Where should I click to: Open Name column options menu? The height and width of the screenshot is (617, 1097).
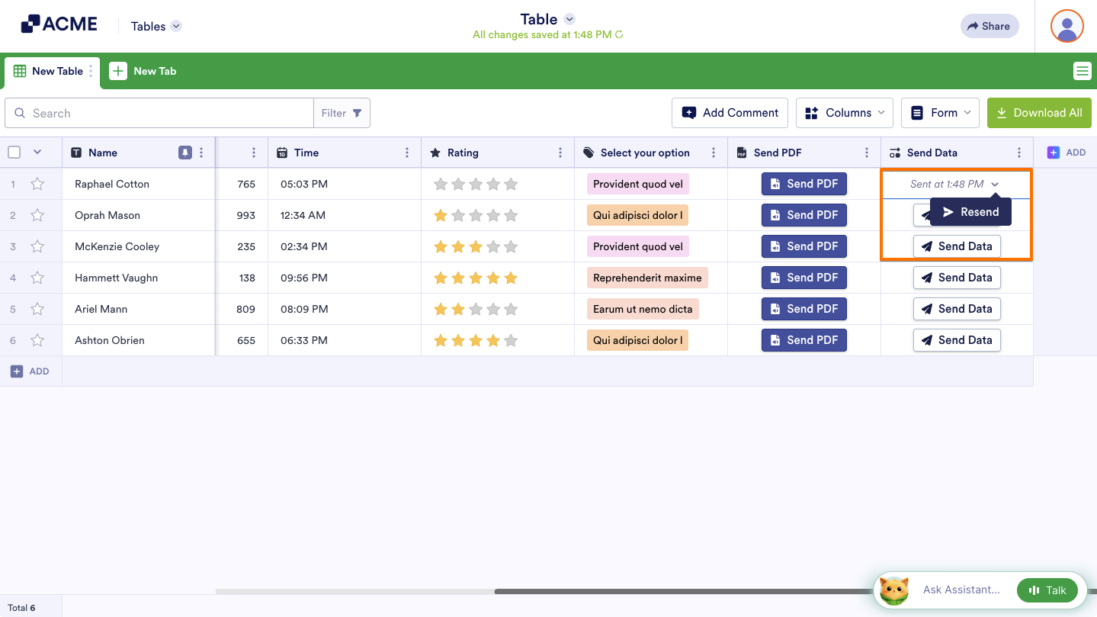tap(201, 153)
